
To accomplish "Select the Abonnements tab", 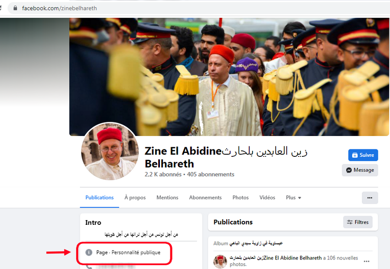I will click(205, 198).
